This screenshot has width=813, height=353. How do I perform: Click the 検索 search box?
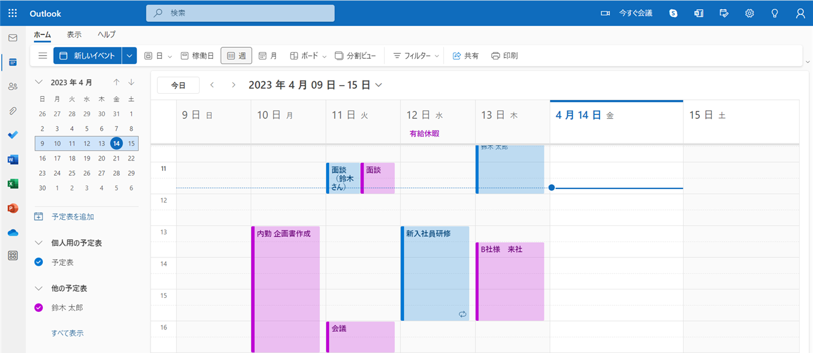point(240,13)
